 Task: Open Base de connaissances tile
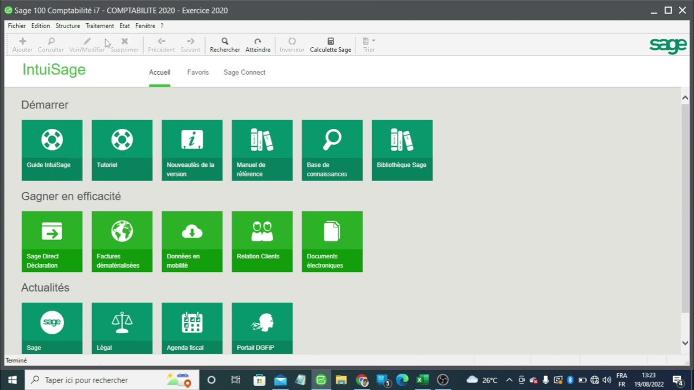point(332,150)
